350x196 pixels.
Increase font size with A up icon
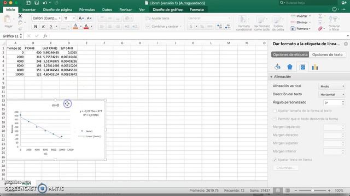[81, 18]
